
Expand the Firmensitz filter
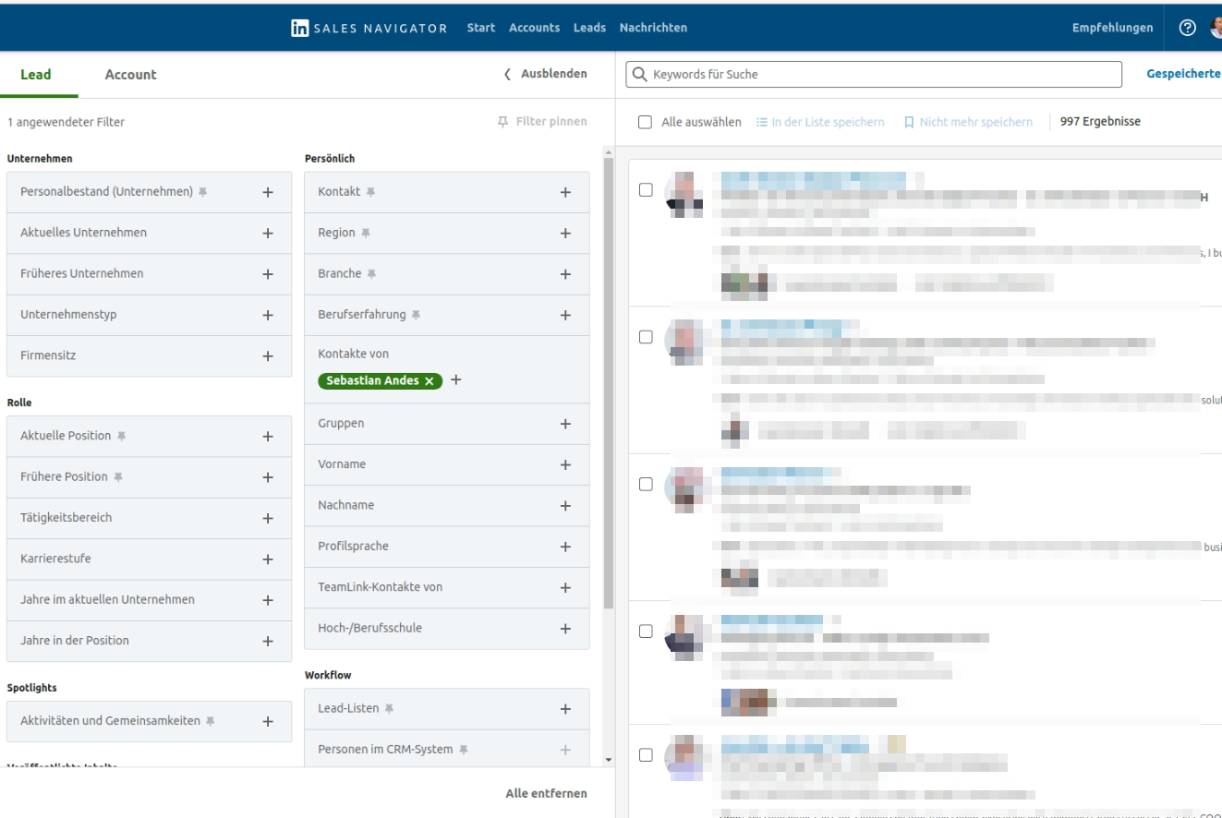click(x=268, y=355)
